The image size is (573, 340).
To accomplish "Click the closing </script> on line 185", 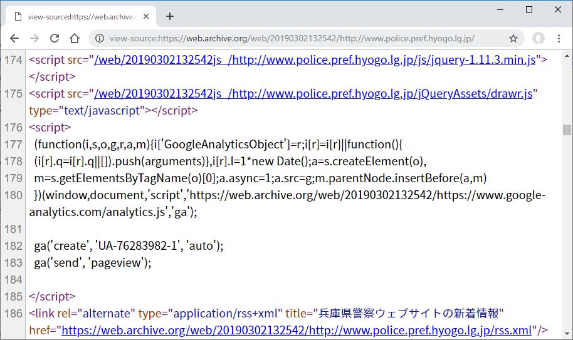I will point(52,297).
